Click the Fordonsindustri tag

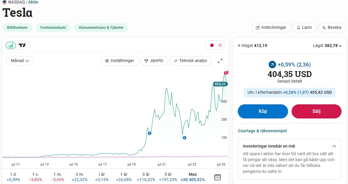coord(53,28)
